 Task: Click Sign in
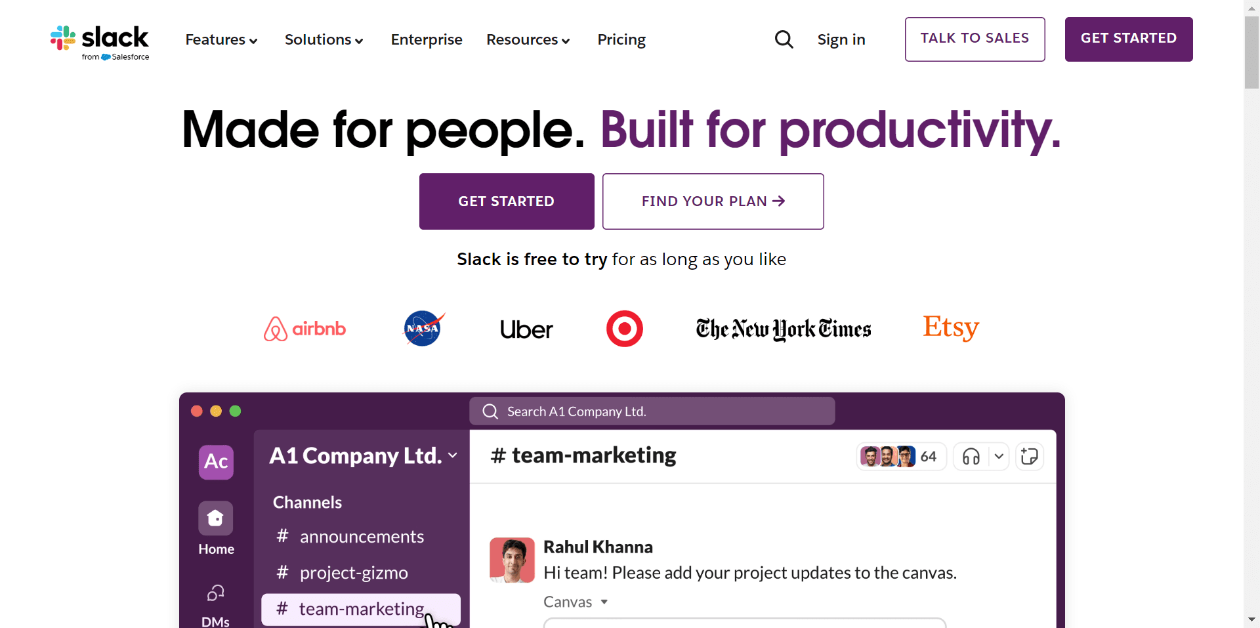point(841,39)
